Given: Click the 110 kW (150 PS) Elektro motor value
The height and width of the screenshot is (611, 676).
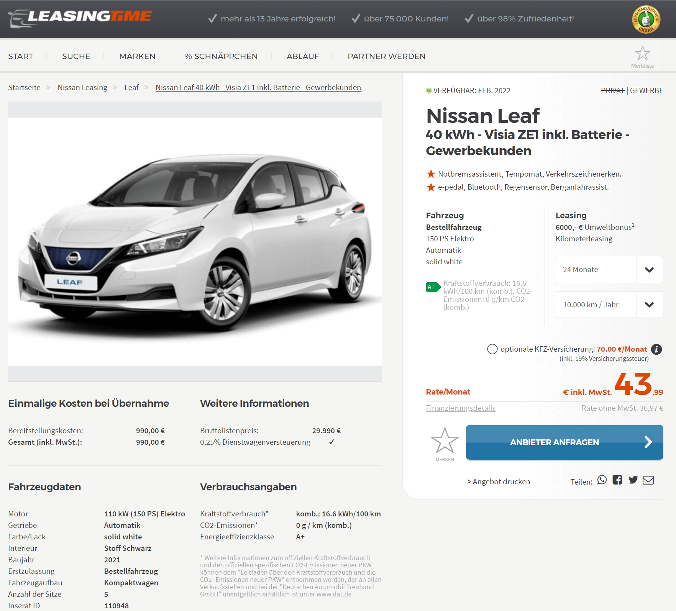Looking at the screenshot, I should (x=144, y=514).
